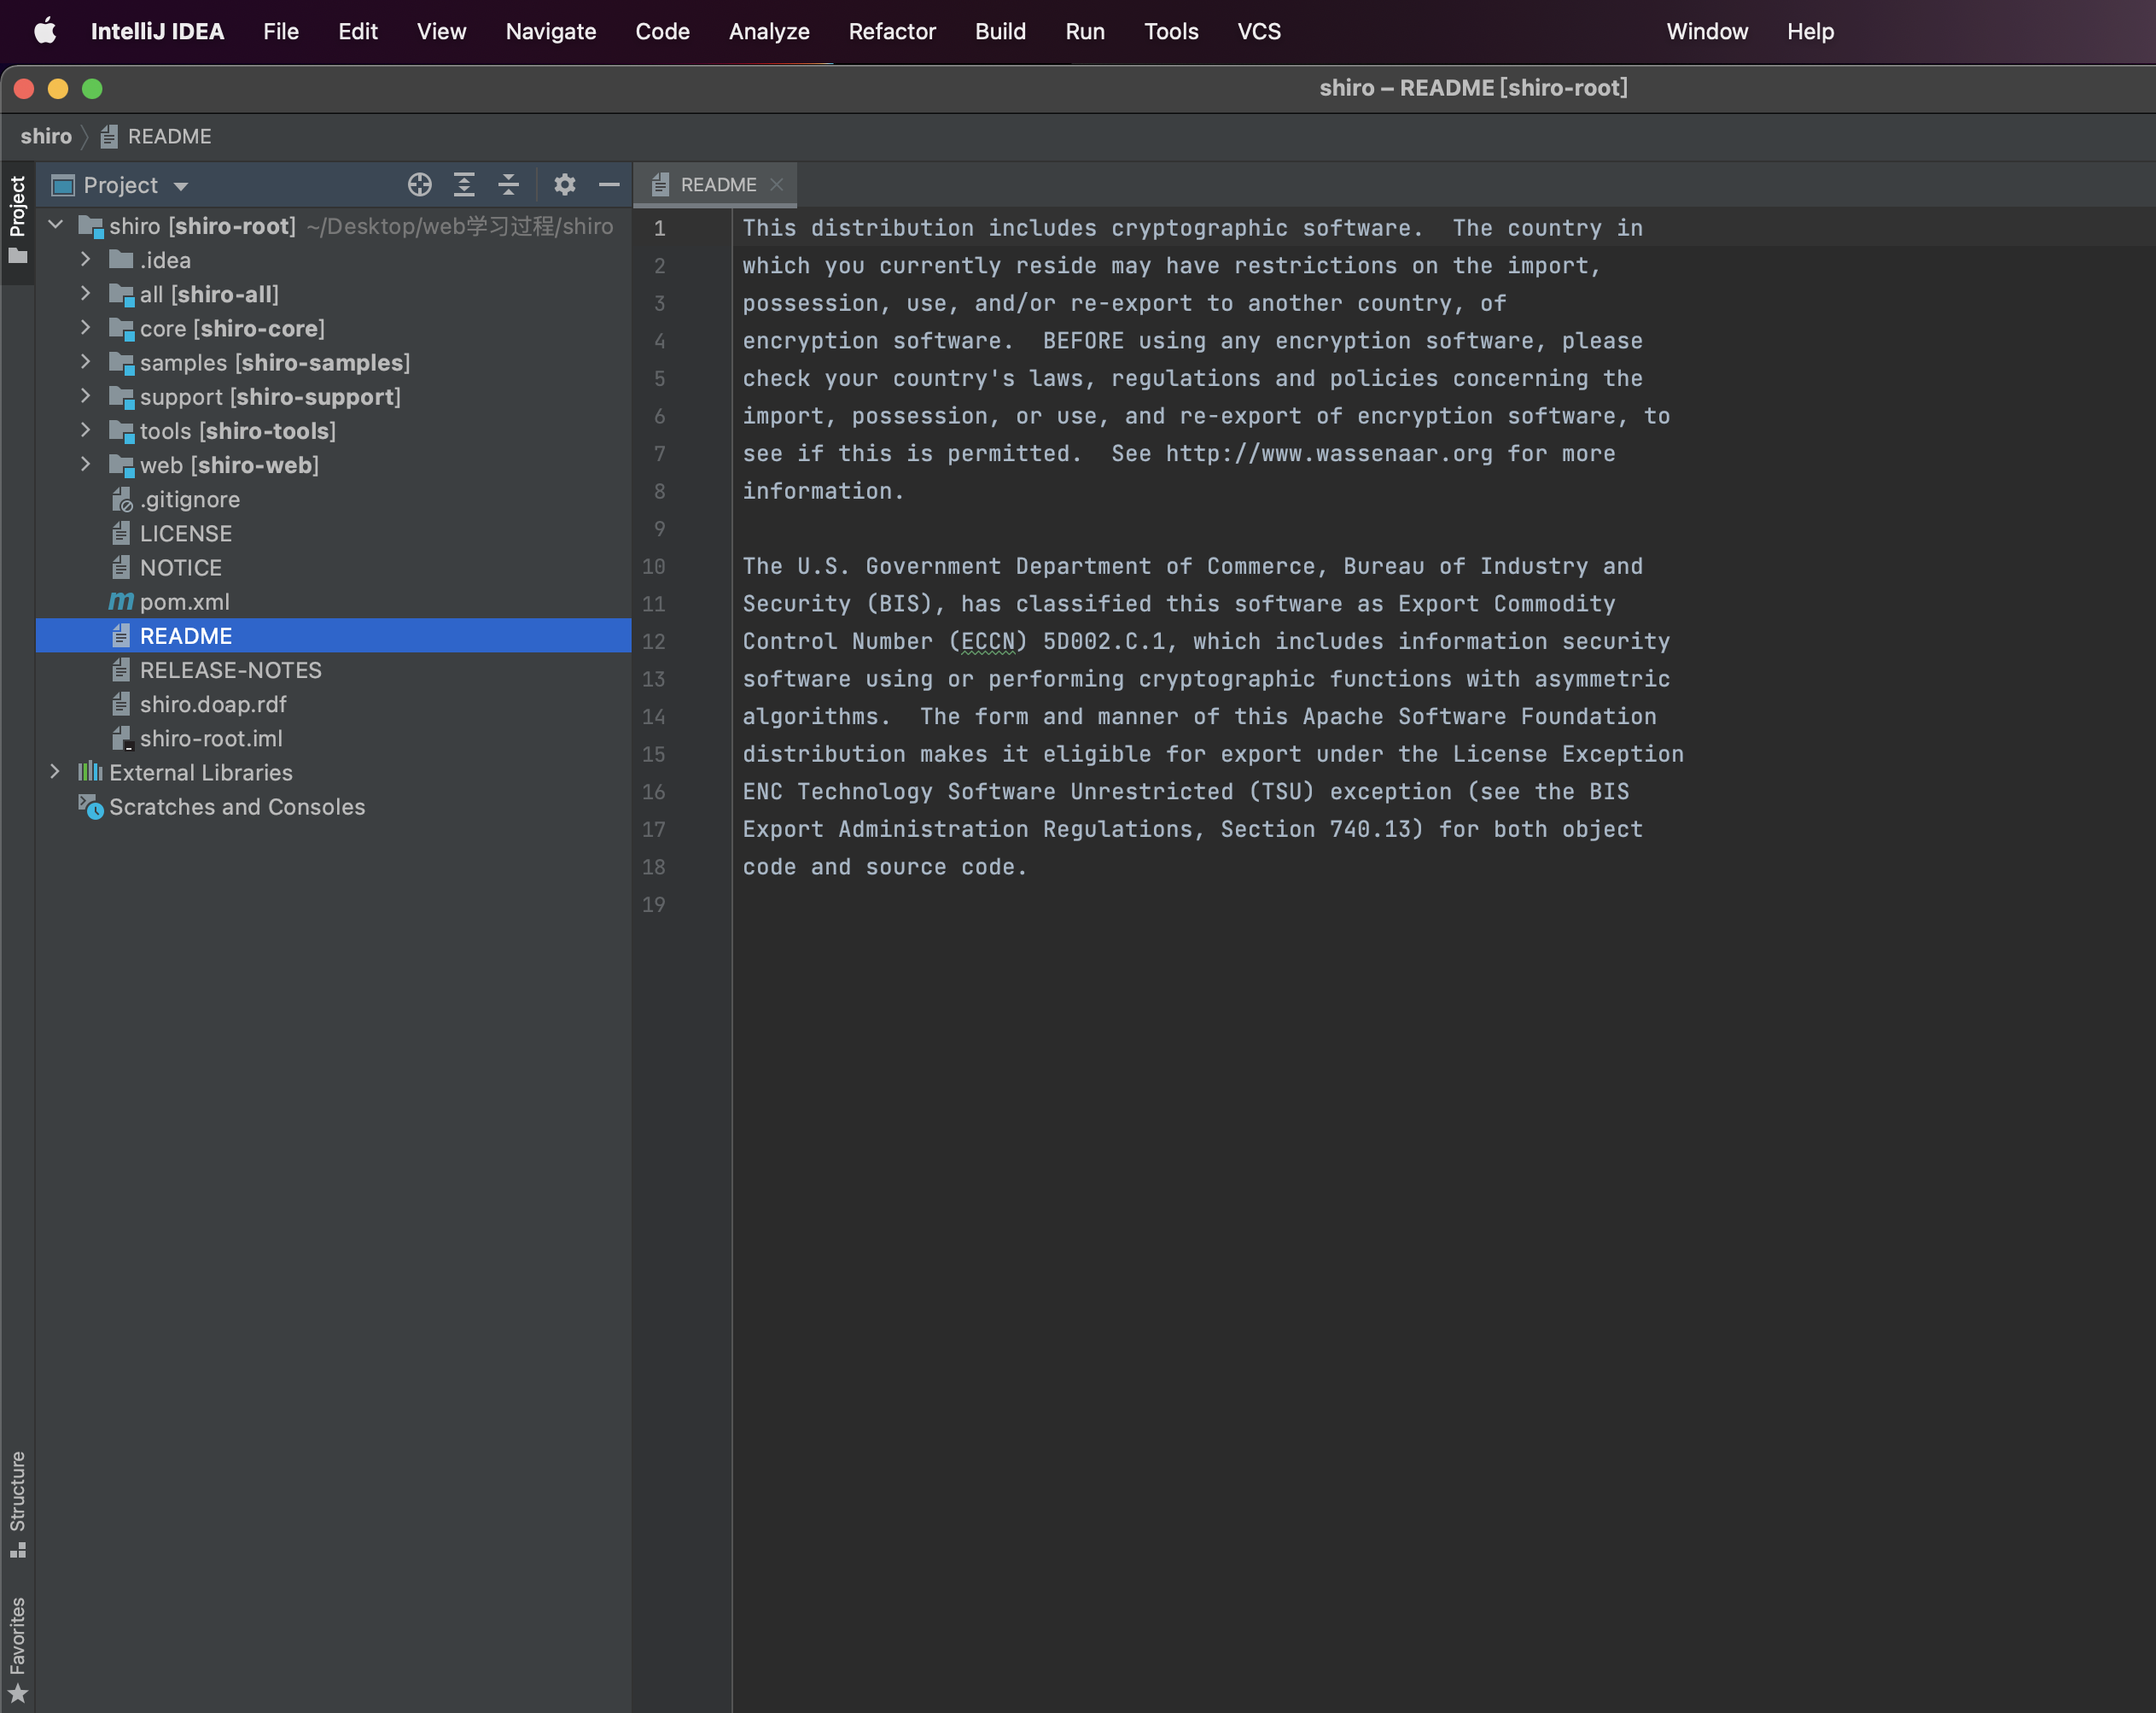Open Project panel settings gear
Viewport: 2156px width, 1713px height.
tap(565, 185)
